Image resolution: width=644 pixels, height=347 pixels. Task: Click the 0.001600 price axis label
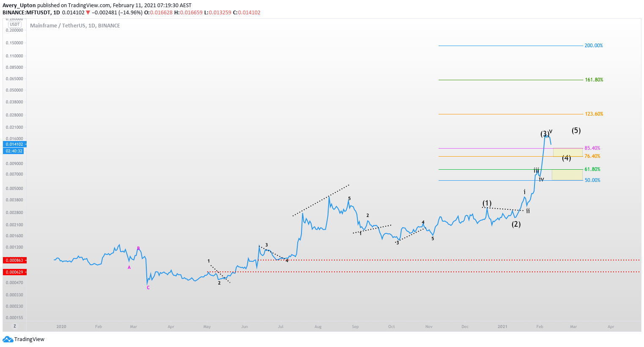14,236
